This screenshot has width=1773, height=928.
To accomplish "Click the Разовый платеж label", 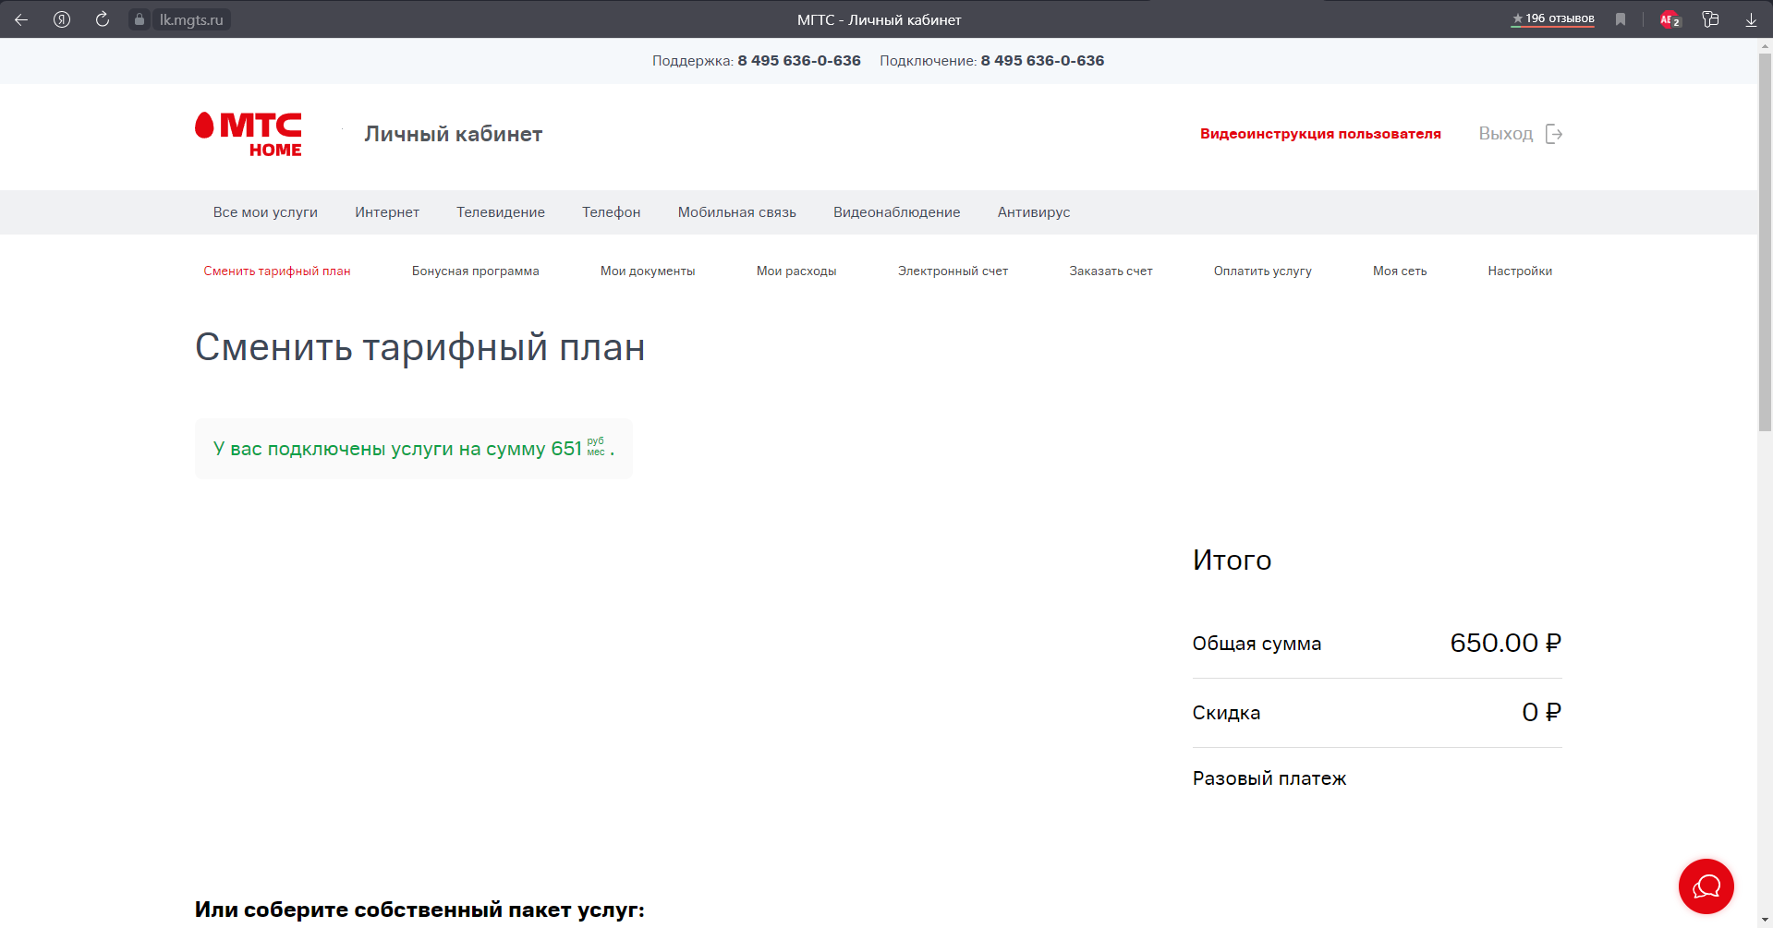I will [1269, 778].
